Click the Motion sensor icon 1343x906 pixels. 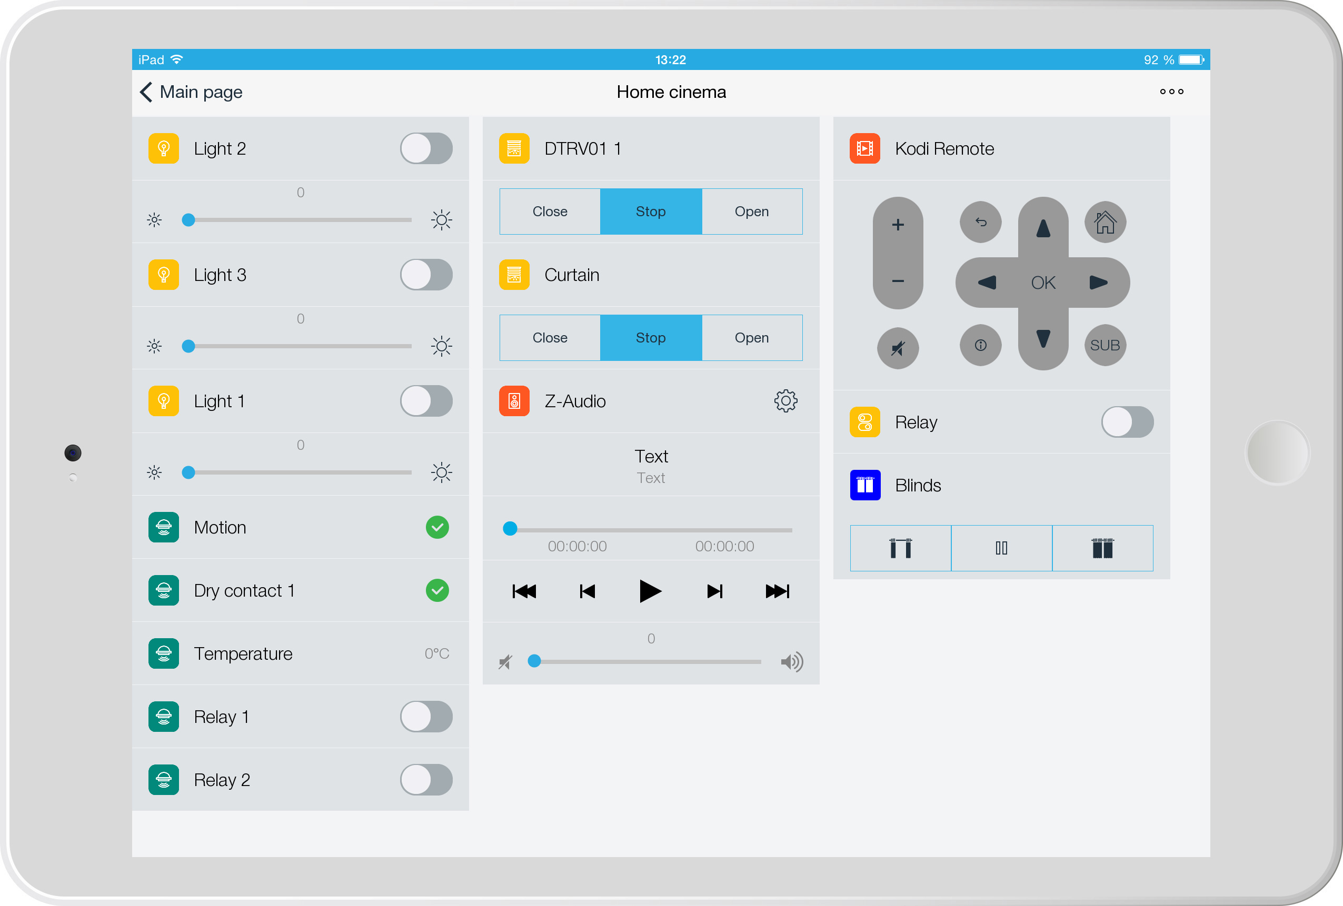pyautogui.click(x=164, y=527)
